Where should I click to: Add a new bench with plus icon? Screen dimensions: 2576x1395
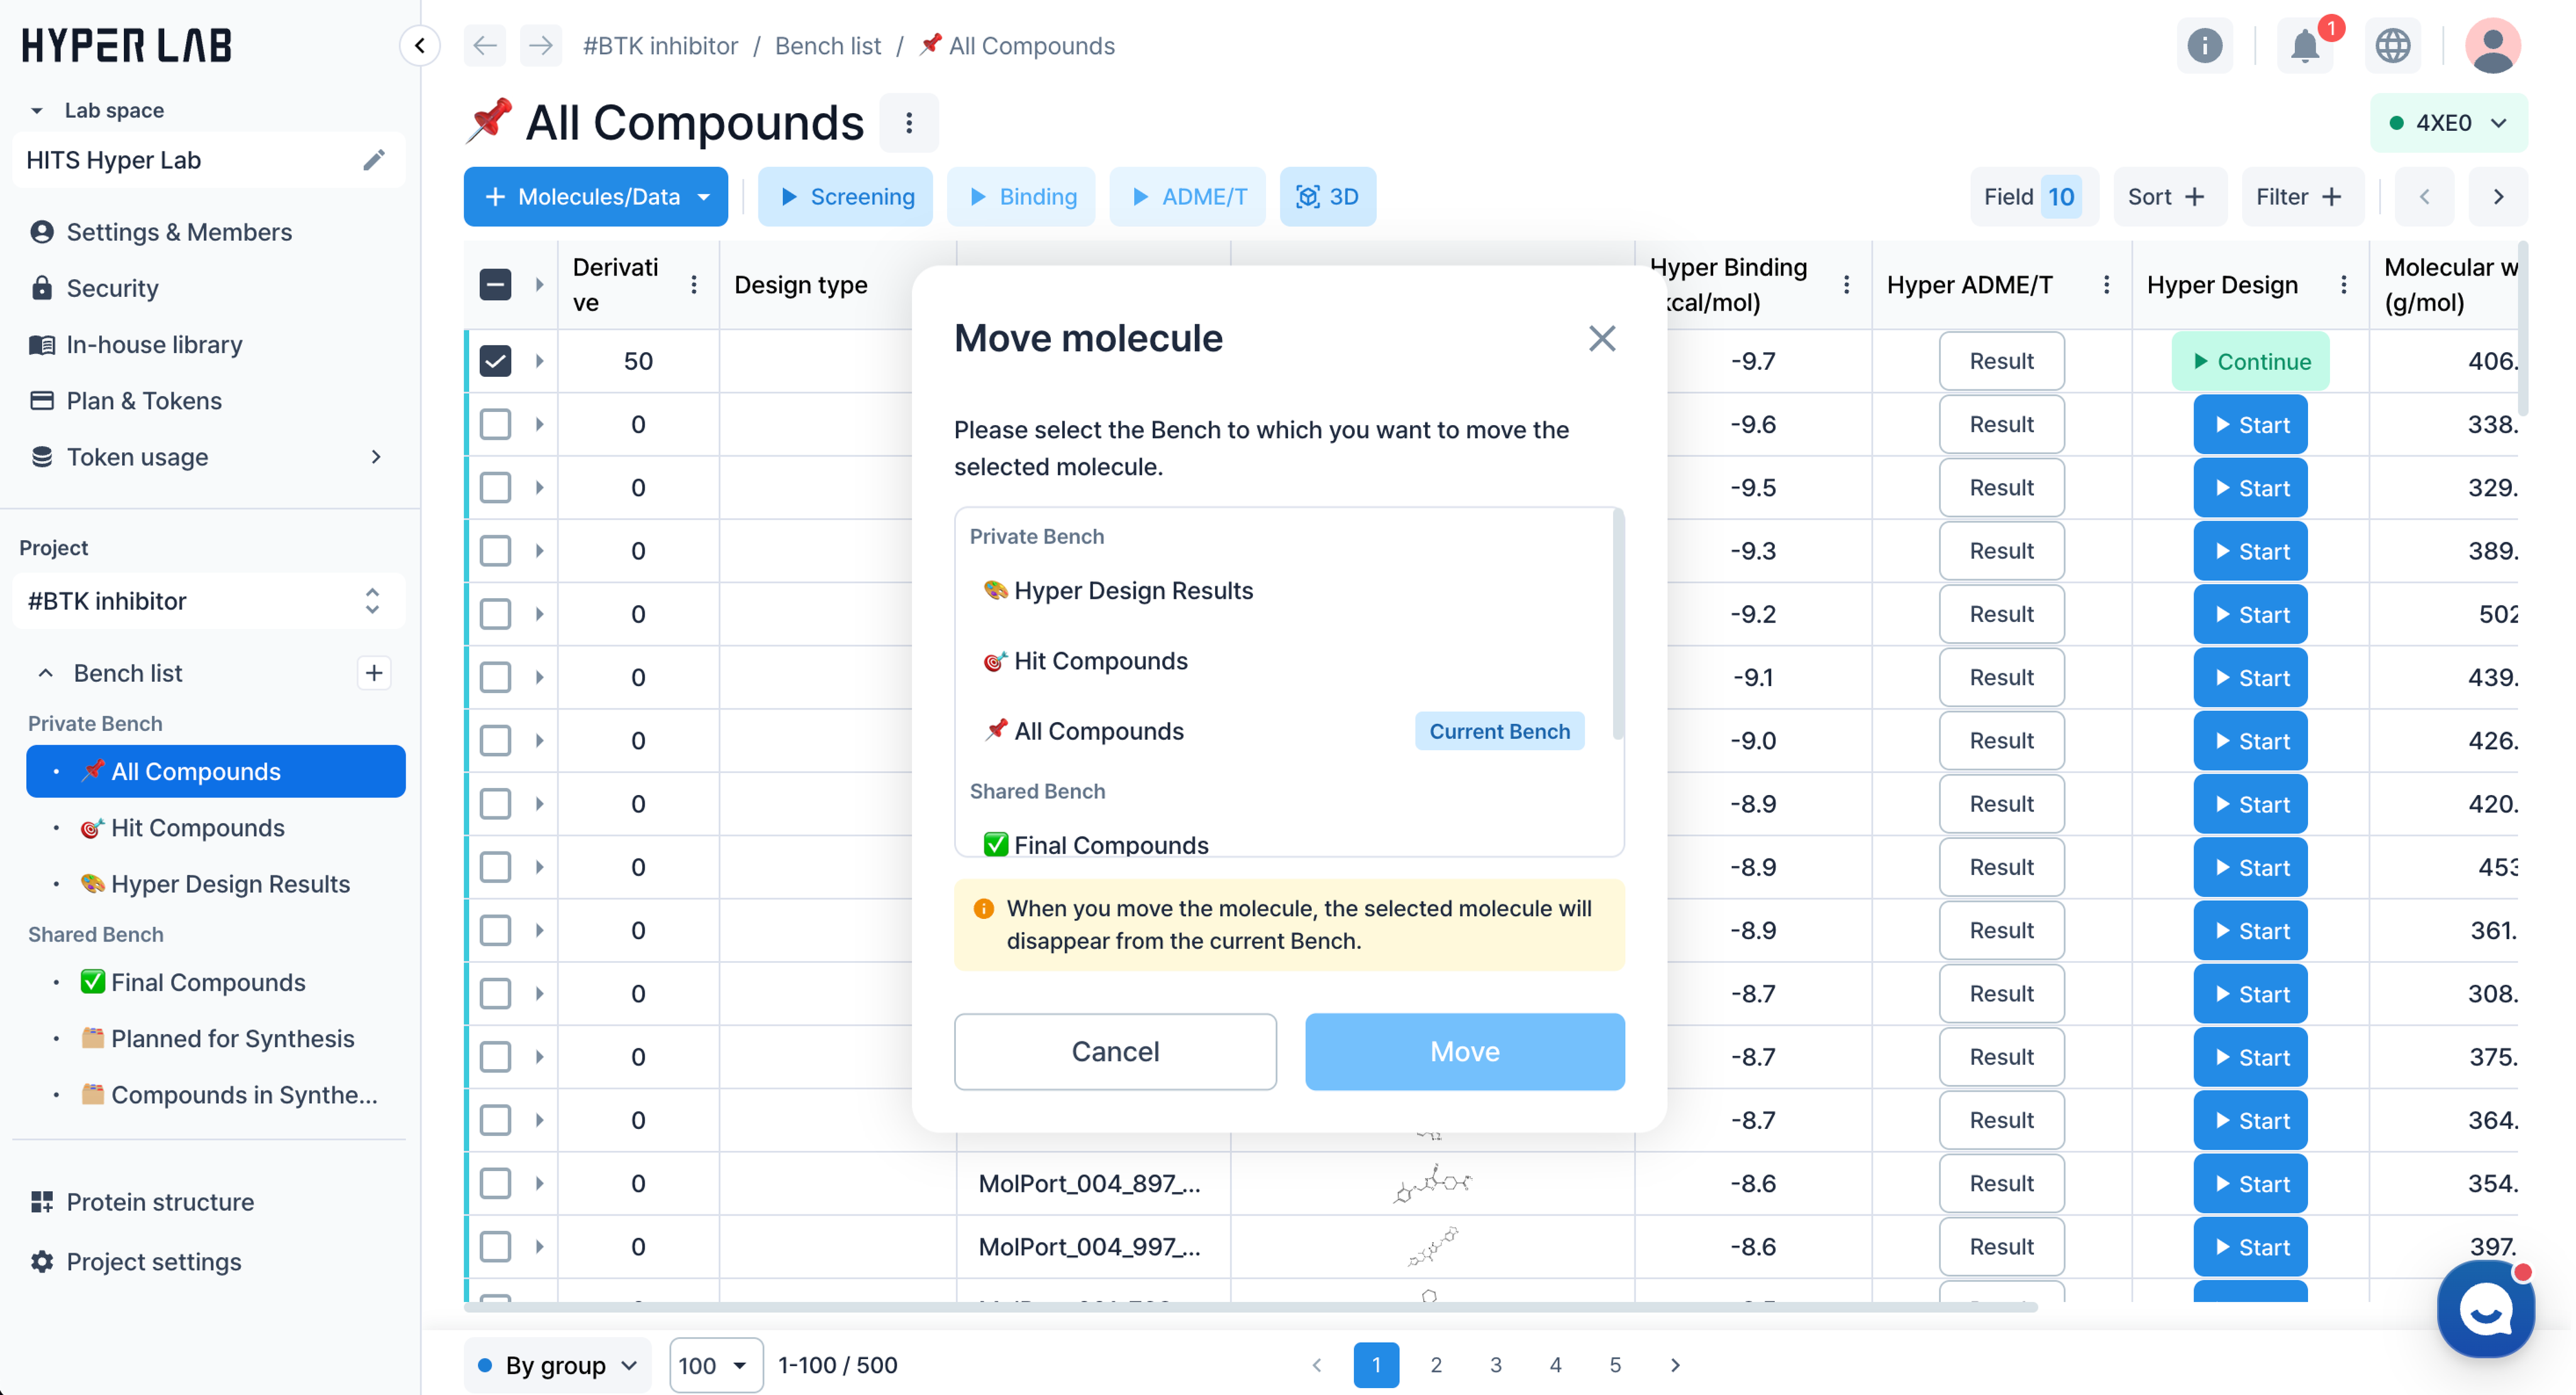pos(374,673)
